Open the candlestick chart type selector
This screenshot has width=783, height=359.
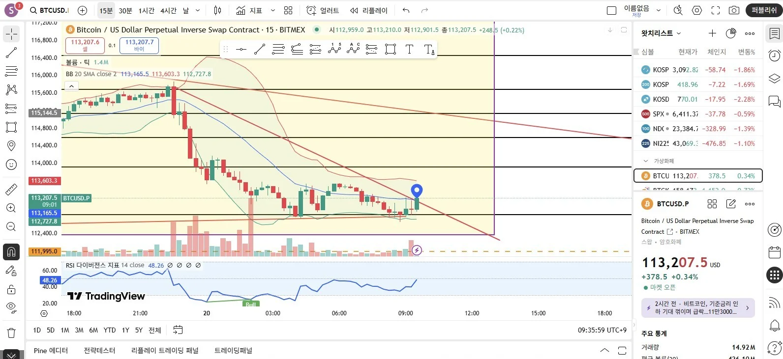click(x=218, y=10)
